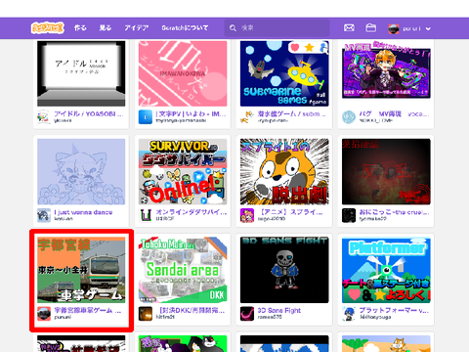Click the account avatar in the navbar
The width and height of the screenshot is (469, 352).
(394, 28)
